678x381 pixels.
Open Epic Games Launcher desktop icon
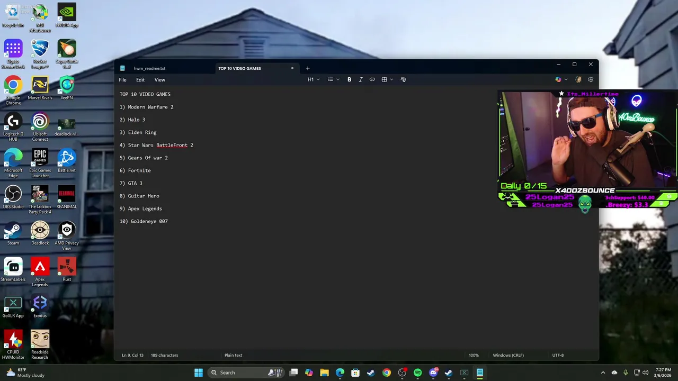point(40,164)
